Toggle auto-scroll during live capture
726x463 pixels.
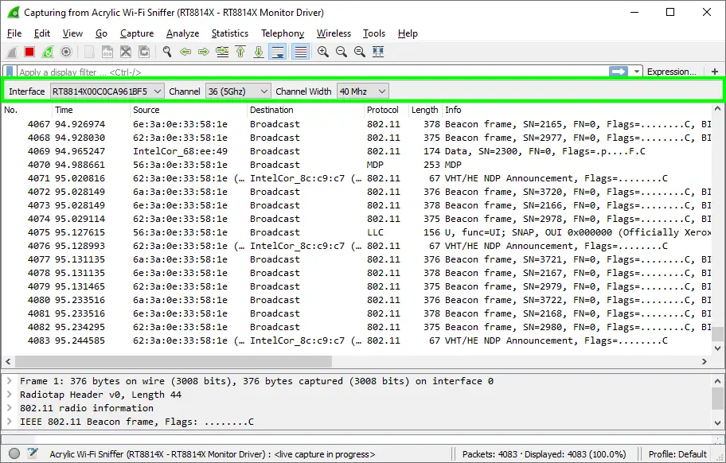pyautogui.click(x=278, y=52)
